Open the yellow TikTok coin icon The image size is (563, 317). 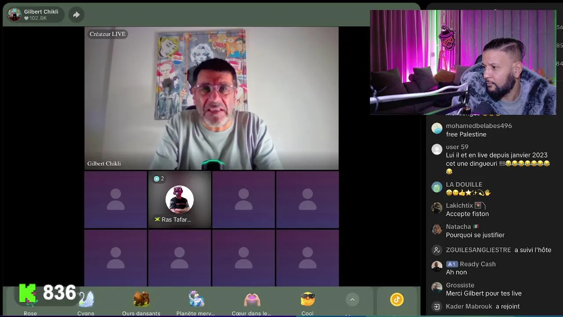[397, 300]
